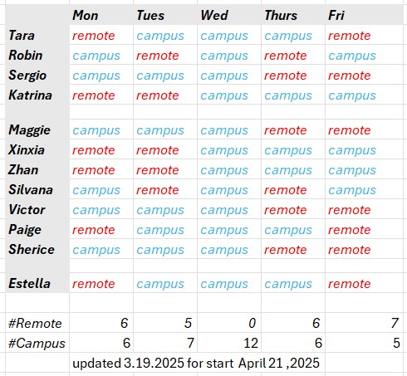The width and height of the screenshot is (407, 376).
Task: Click the Fri column header
Action: pyautogui.click(x=364, y=15)
